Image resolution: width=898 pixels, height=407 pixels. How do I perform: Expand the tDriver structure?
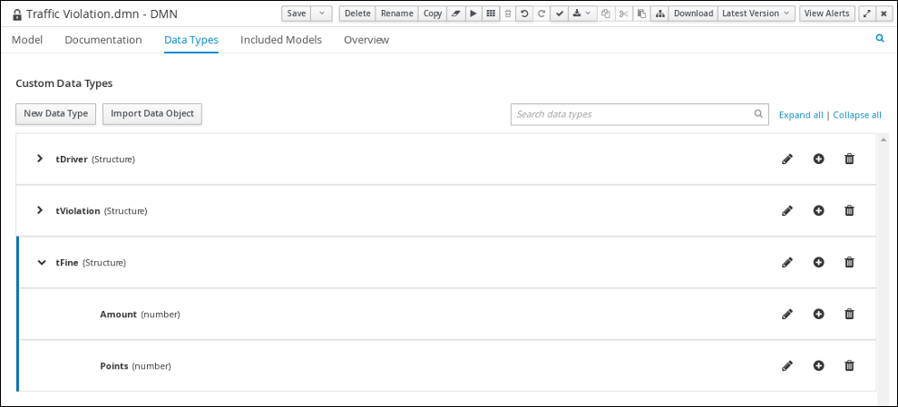[40, 159]
